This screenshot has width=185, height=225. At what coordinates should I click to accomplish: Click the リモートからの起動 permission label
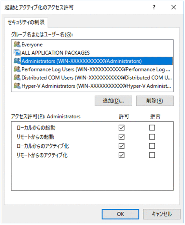[35, 137]
